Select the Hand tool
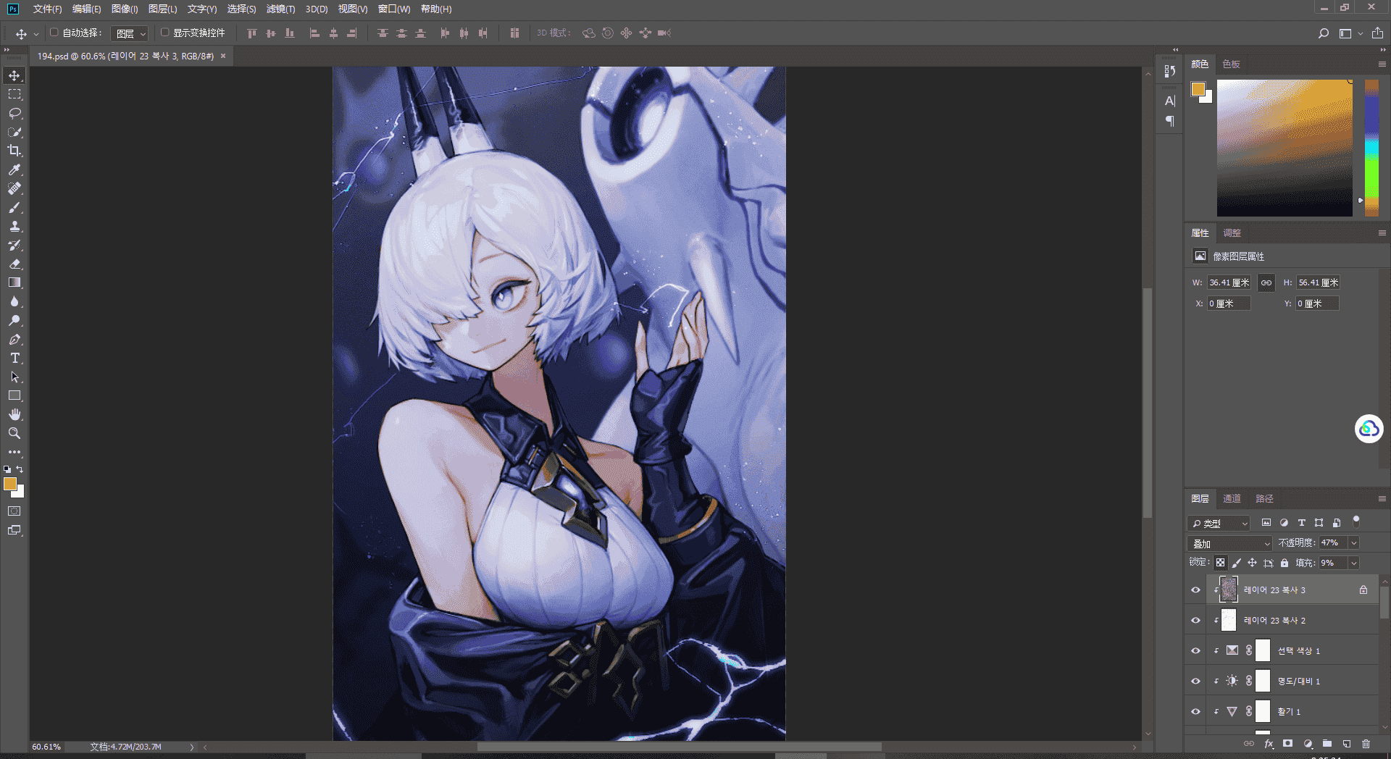Viewport: 1391px width, 759px height. 14,414
